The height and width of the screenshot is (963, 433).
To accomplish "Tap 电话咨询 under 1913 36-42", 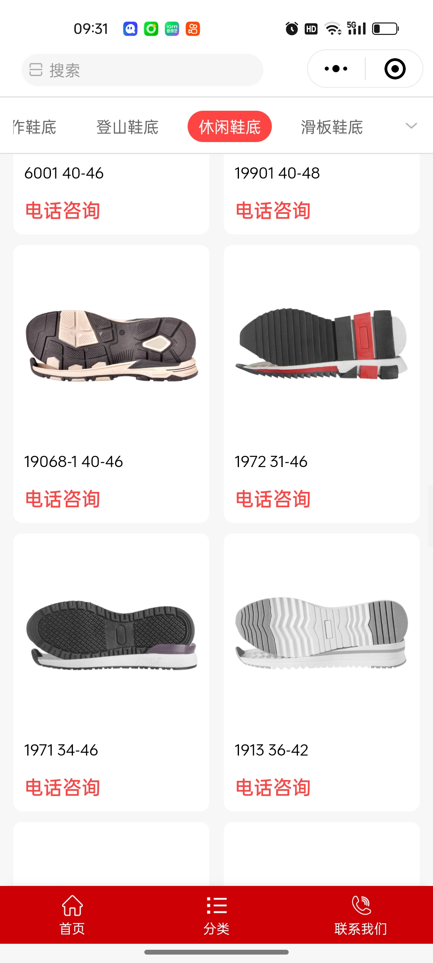I will pos(273,787).
